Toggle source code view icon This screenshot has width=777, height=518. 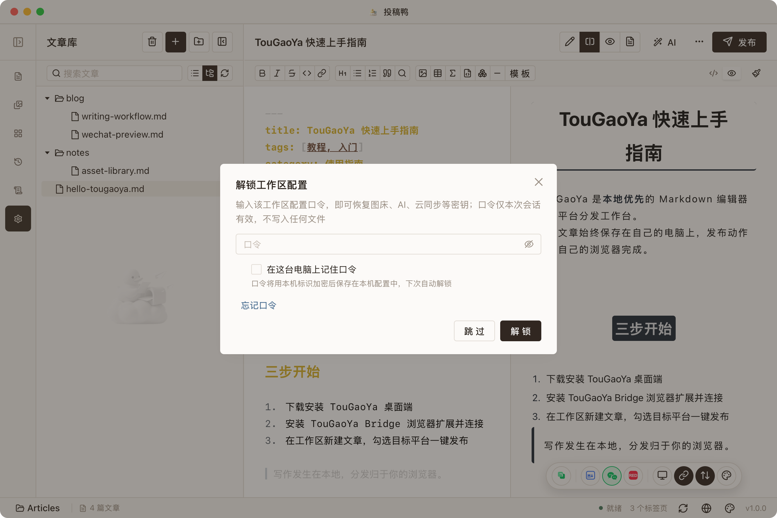pyautogui.click(x=714, y=73)
